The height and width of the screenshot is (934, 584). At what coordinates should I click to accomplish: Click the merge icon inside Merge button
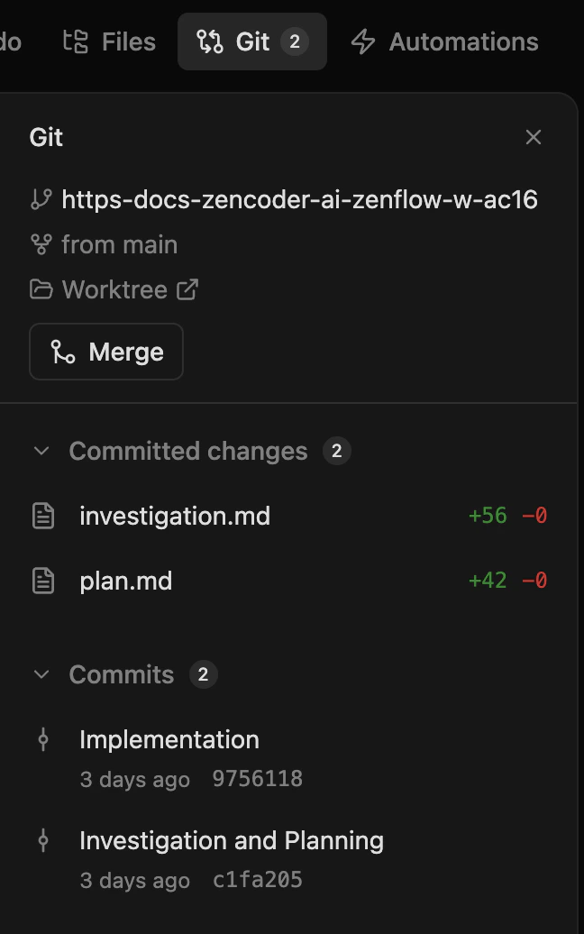coord(62,352)
